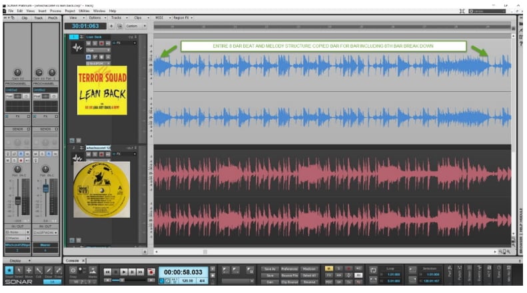Expand the Clips dropdown menu
Viewport: 527px width, 293px height.
pos(140,18)
